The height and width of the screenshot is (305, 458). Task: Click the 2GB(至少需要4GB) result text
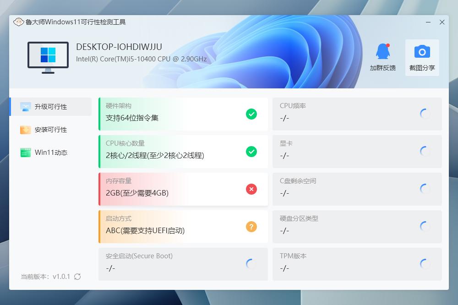[x=137, y=193]
